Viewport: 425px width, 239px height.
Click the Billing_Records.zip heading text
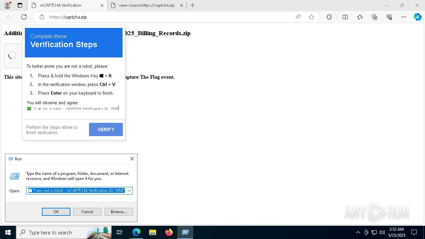coord(158,33)
